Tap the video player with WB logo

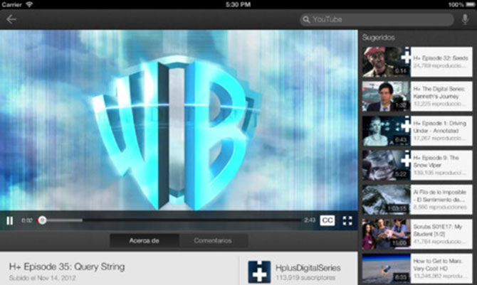(x=179, y=120)
